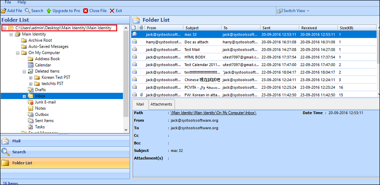Select the Junk E-mail folder icon
This screenshot has height=185, width=380.
[30, 102]
